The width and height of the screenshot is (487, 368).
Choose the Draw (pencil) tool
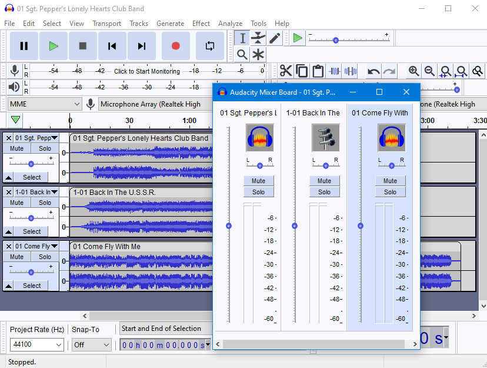pos(275,38)
